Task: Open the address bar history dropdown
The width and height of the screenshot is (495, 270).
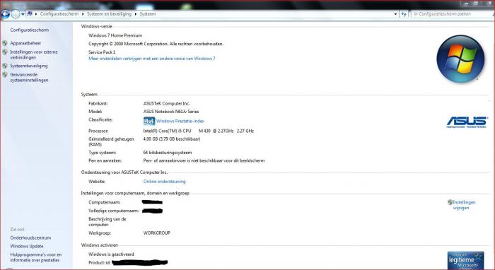Action: (x=395, y=14)
